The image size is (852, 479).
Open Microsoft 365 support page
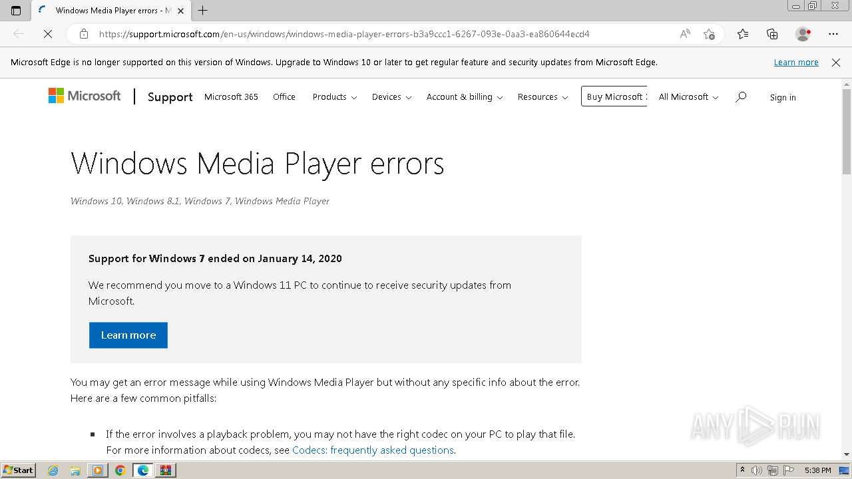point(231,97)
